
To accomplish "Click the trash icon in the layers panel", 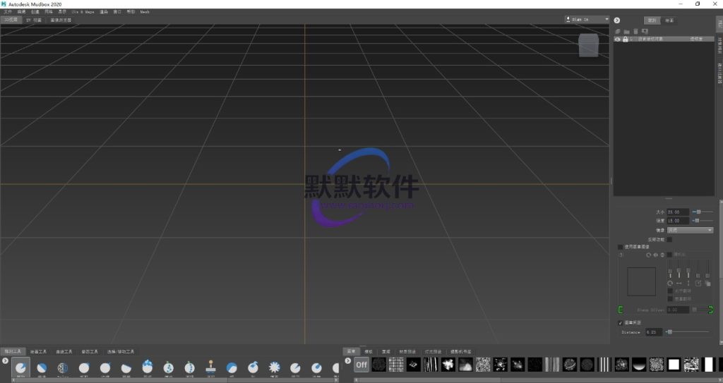I will click(x=635, y=32).
